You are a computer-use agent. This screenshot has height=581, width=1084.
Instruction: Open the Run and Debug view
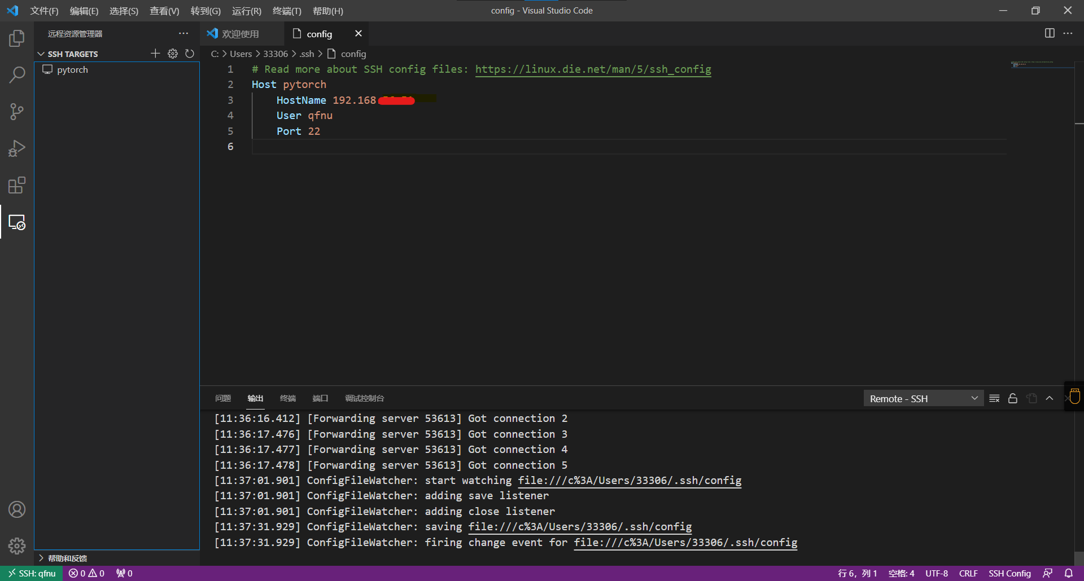pyautogui.click(x=17, y=148)
